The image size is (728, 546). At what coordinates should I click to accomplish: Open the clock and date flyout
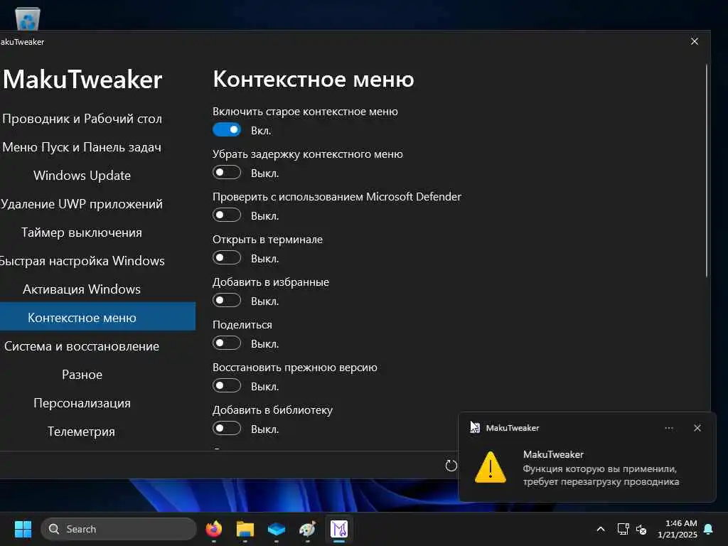pyautogui.click(x=678, y=529)
